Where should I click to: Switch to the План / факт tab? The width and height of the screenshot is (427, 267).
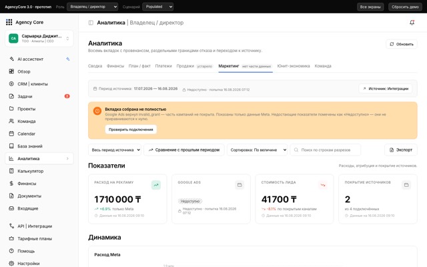139,66
